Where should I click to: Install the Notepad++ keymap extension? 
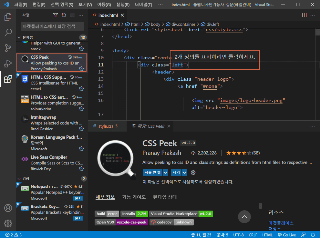pyautogui.click(x=78, y=198)
